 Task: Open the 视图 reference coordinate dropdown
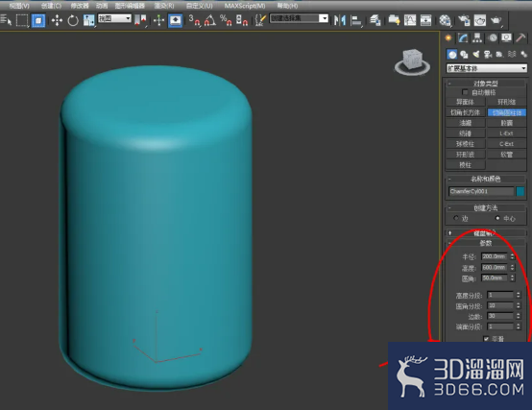114,18
